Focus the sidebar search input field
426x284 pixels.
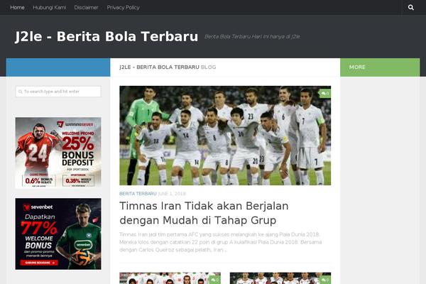58,92
